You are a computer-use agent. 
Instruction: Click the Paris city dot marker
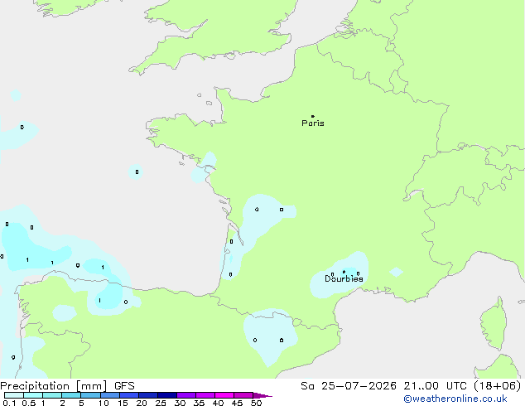313,116
